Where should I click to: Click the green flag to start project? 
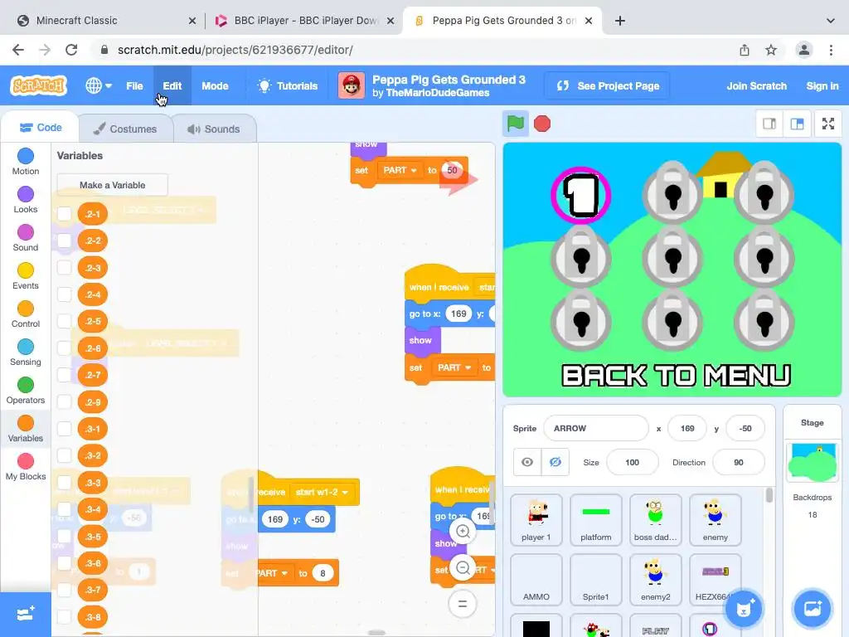516,124
